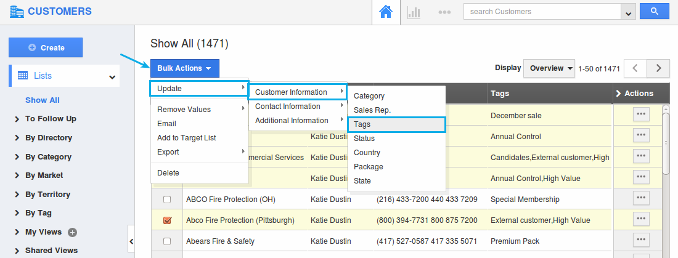Open the Overview display dropdown
This screenshot has width=678, height=258.
coord(549,68)
